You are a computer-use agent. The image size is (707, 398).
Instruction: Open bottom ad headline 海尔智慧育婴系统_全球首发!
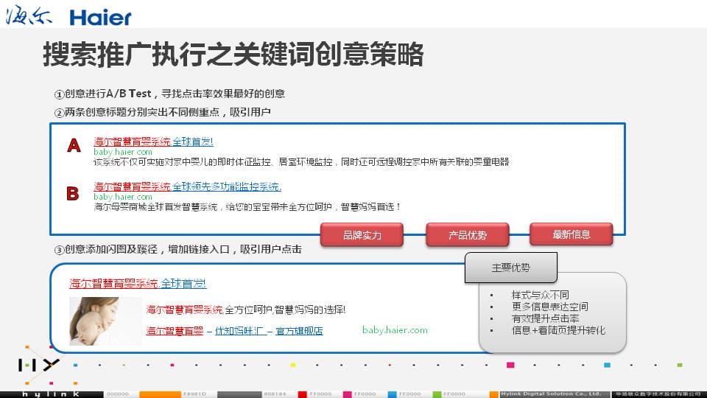(x=138, y=284)
